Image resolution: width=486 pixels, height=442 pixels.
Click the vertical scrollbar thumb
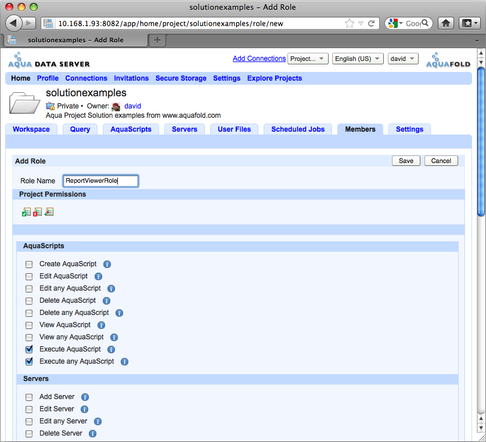(481, 142)
